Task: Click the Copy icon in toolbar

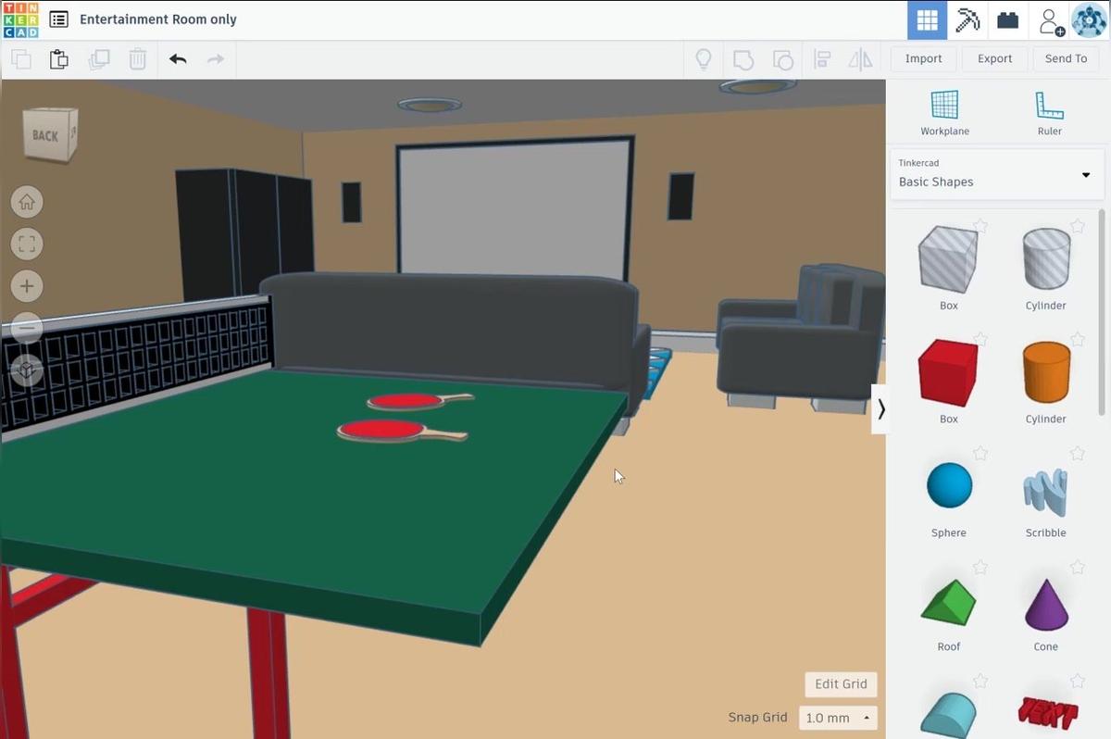Action: pyautogui.click(x=20, y=59)
